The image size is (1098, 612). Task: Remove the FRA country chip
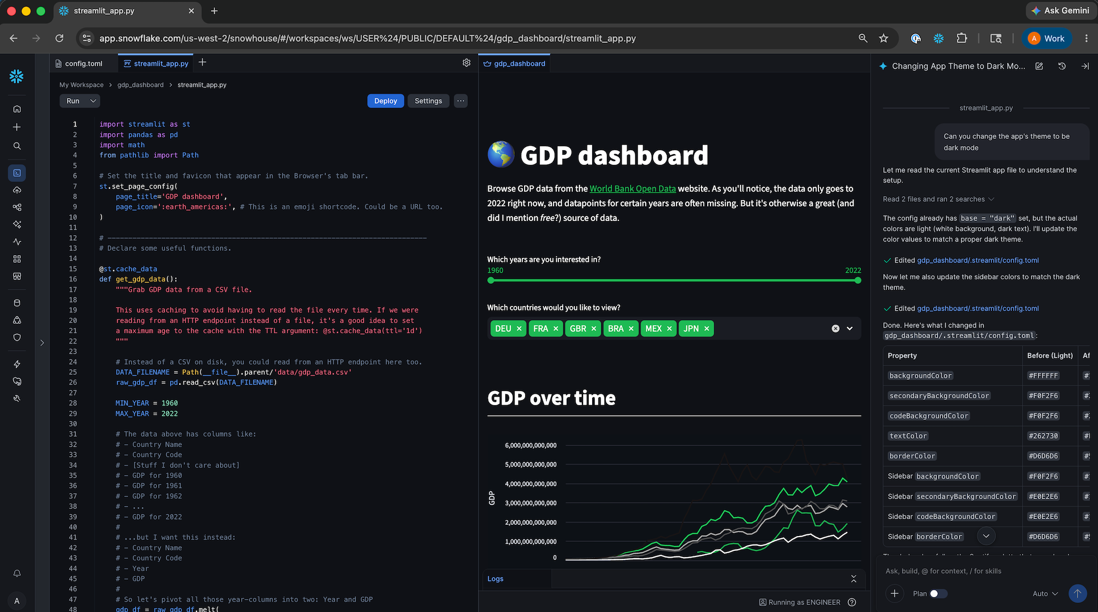pos(556,329)
